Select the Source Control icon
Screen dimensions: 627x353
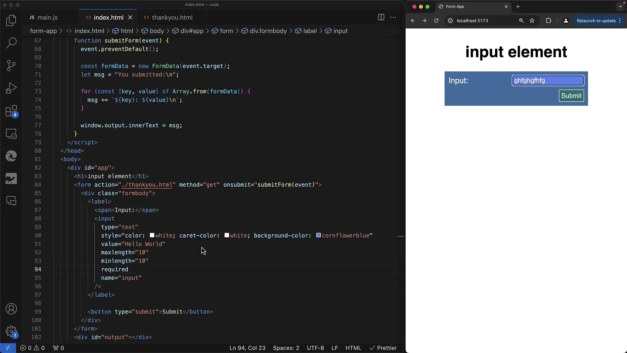(11, 65)
